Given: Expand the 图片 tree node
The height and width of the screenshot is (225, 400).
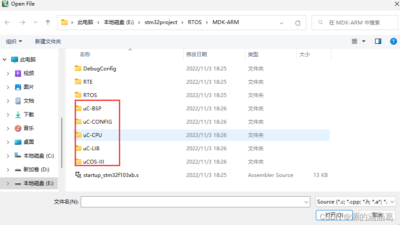Looking at the screenshot, I should point(8,87).
